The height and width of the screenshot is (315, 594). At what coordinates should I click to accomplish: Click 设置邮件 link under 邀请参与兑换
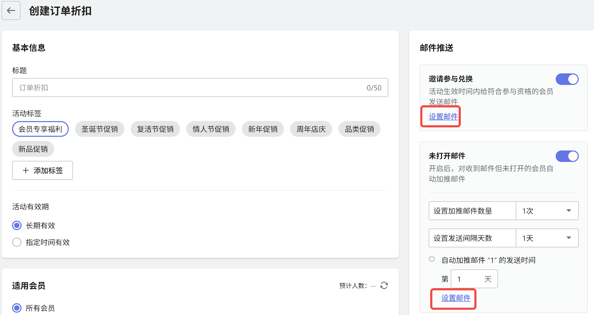tap(443, 117)
